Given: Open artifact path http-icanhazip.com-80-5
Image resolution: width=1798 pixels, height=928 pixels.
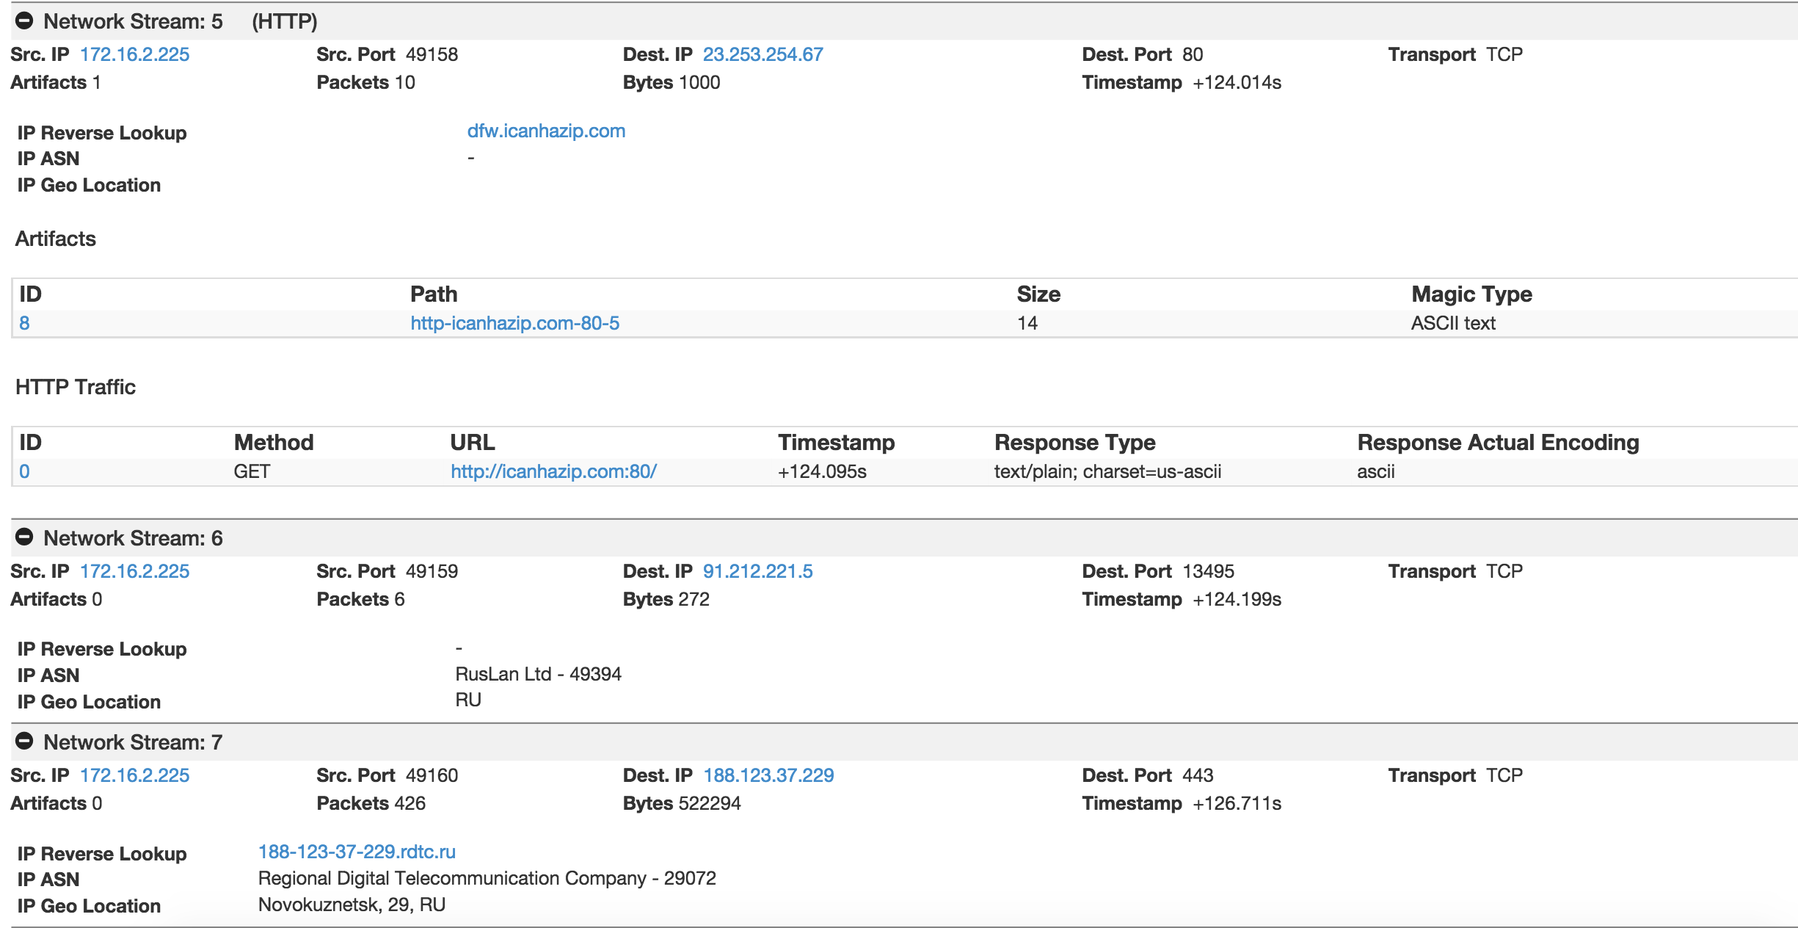Looking at the screenshot, I should pos(514,323).
